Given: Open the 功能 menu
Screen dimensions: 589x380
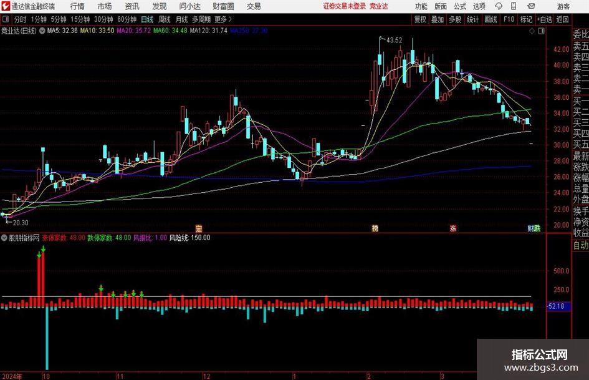Looking at the screenshot, I should click(x=421, y=6).
